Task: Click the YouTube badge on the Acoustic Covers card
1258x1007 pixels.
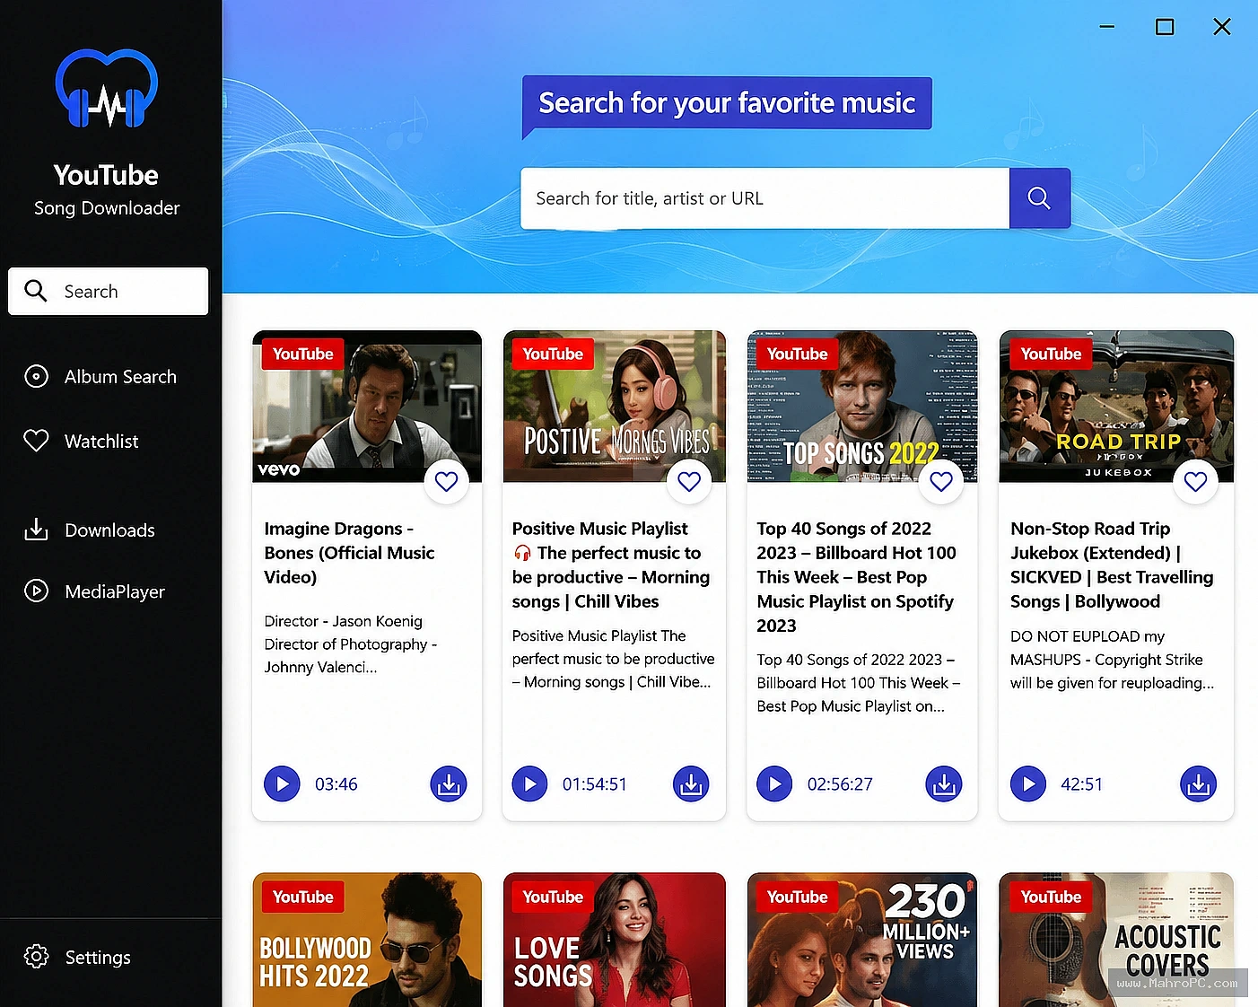Action: coord(1051,897)
